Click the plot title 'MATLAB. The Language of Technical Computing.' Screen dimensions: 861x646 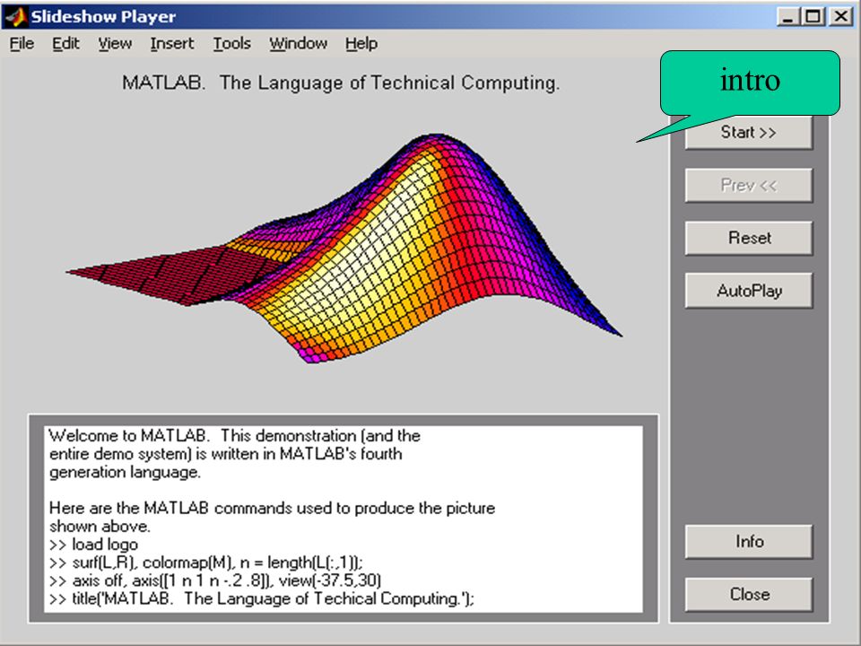click(341, 83)
